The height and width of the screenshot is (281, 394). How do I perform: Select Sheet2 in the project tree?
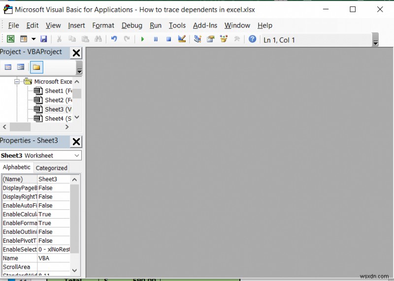pos(53,100)
